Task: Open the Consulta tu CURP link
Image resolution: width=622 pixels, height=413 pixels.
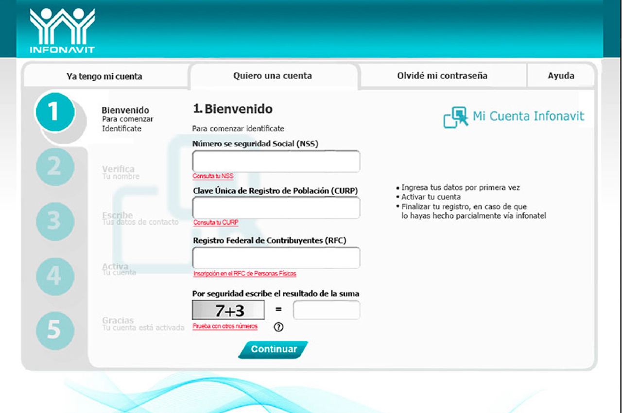Action: click(x=216, y=223)
